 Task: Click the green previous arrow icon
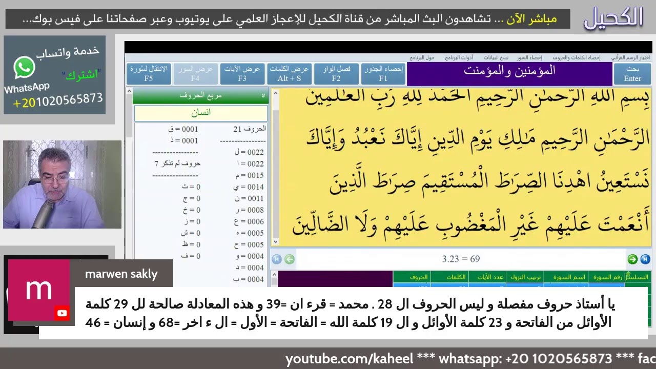click(x=290, y=259)
